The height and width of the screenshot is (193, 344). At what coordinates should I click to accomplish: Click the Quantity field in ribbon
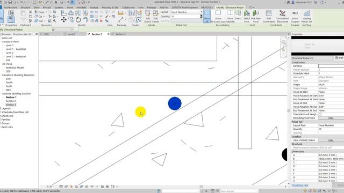click(185, 17)
